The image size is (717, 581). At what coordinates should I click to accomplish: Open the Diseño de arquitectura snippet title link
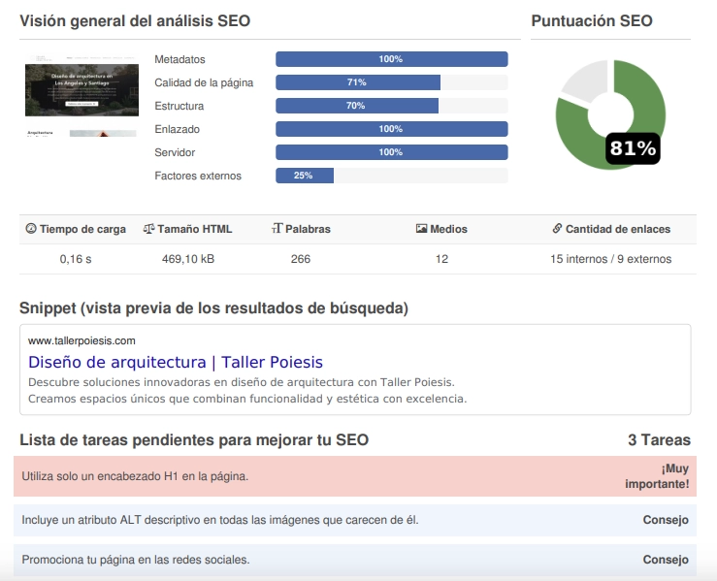pos(176,363)
